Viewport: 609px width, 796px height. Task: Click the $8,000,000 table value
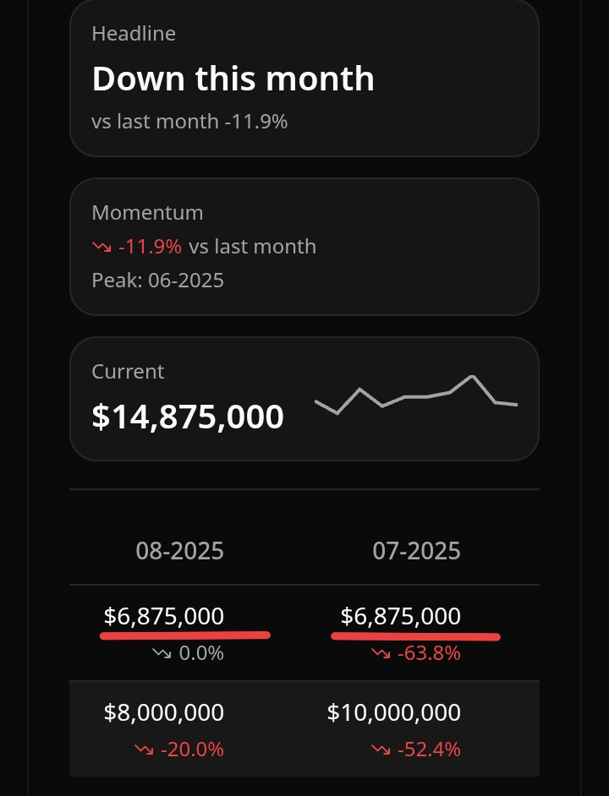tap(164, 712)
